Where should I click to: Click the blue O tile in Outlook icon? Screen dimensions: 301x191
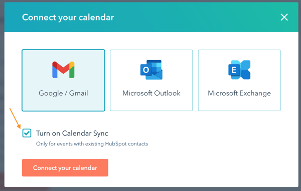146,70
